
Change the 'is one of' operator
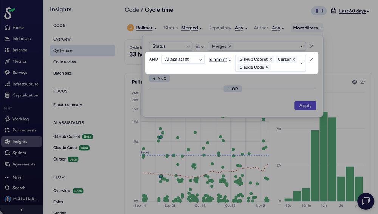click(x=220, y=60)
